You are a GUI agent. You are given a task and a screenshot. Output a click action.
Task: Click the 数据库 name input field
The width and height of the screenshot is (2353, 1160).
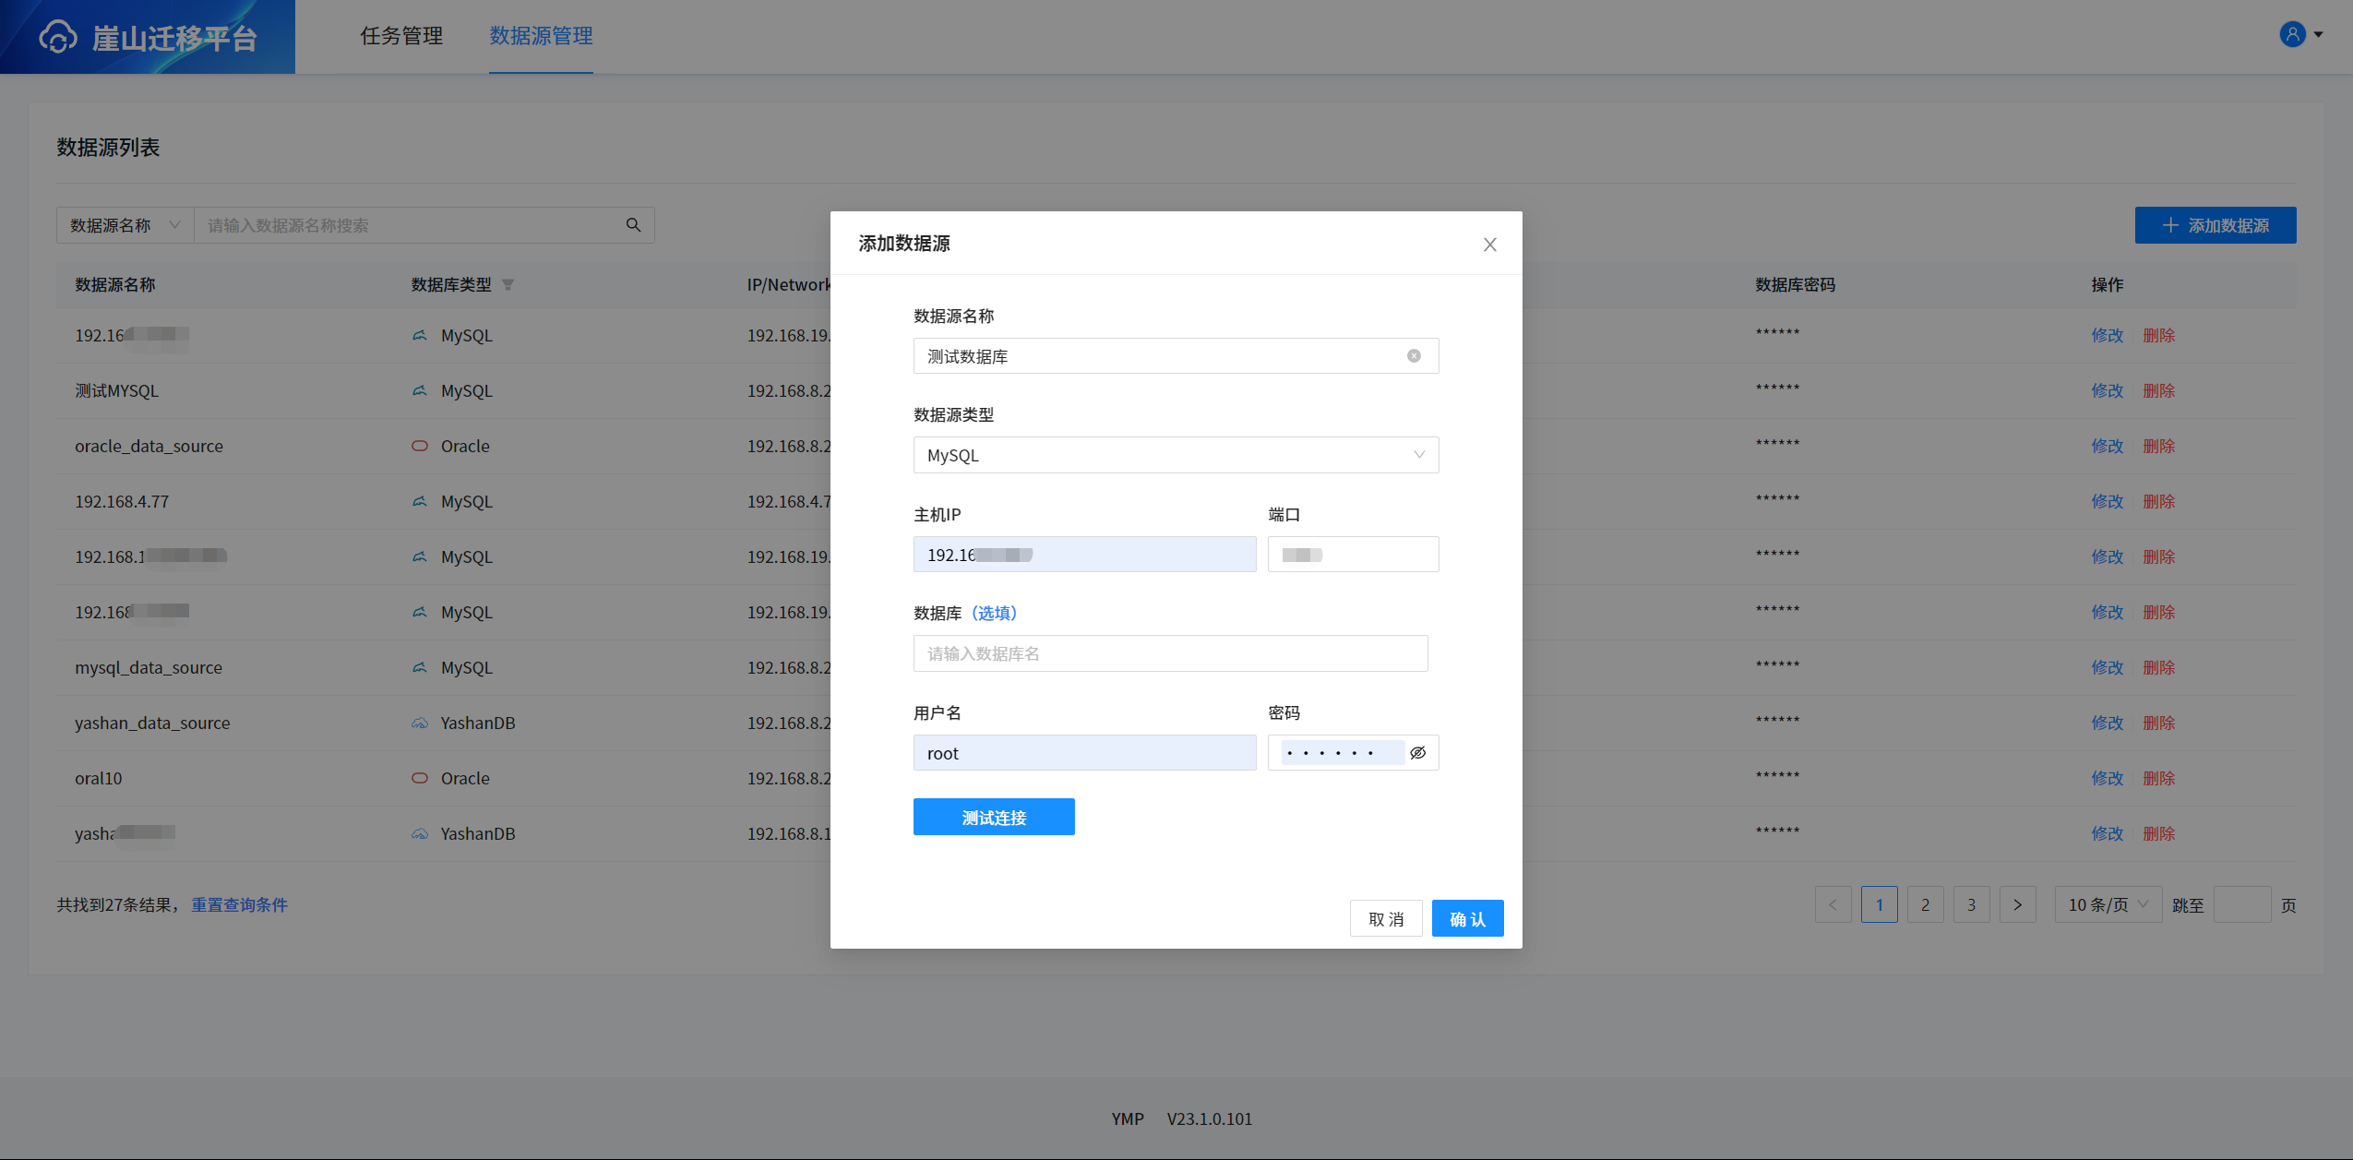click(x=1169, y=653)
